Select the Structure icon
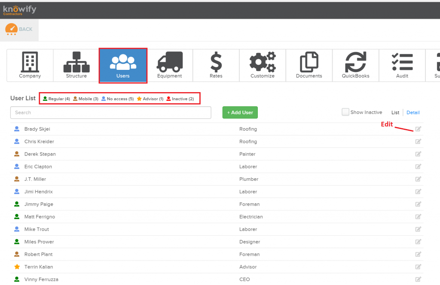This screenshot has width=440, height=285. [76, 65]
